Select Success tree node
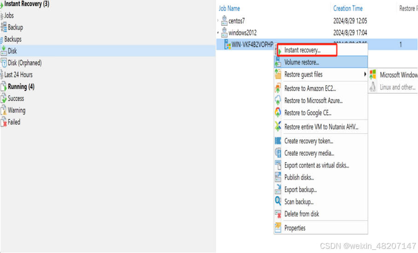 [16, 98]
